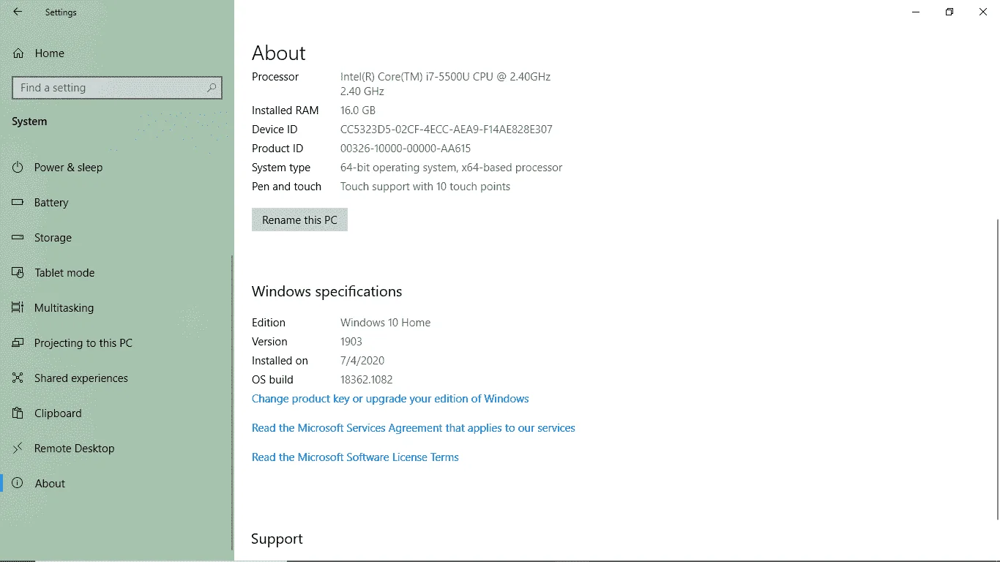Image resolution: width=1000 pixels, height=562 pixels.
Task: Select the Power & sleep icon
Action: 18,168
